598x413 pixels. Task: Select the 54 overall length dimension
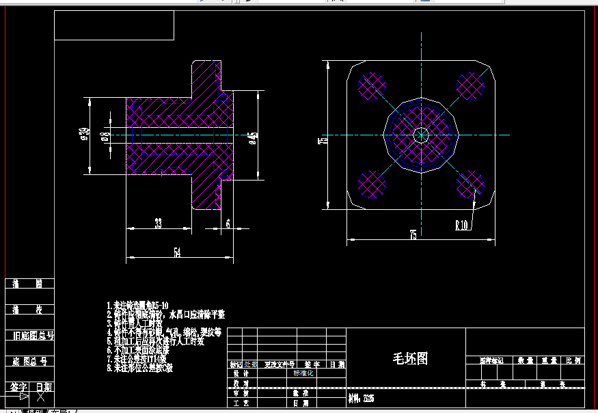coord(177,252)
